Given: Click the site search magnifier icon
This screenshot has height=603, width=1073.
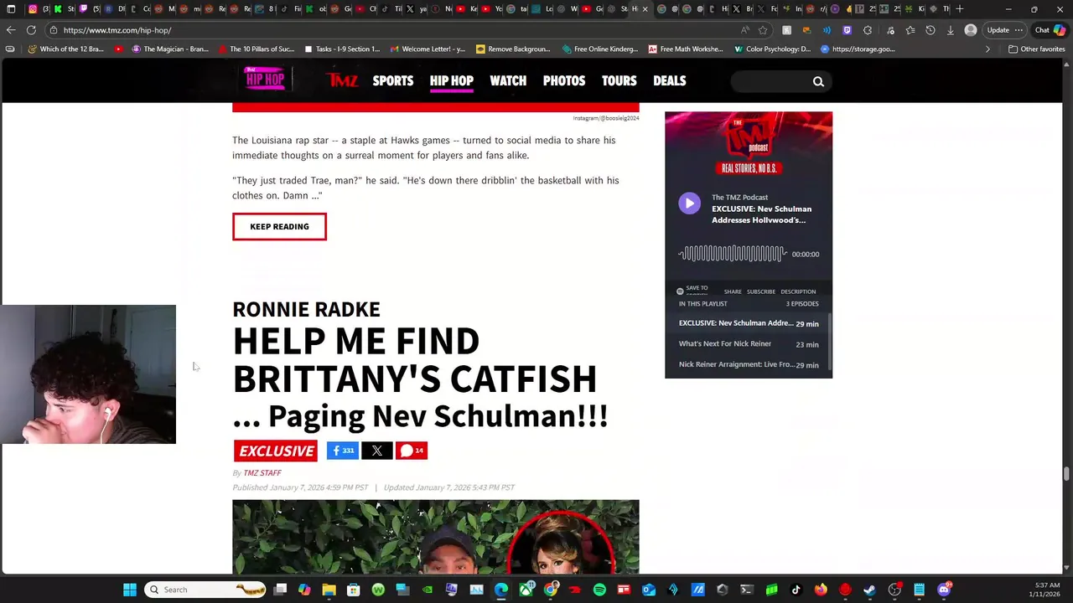Looking at the screenshot, I should (818, 81).
